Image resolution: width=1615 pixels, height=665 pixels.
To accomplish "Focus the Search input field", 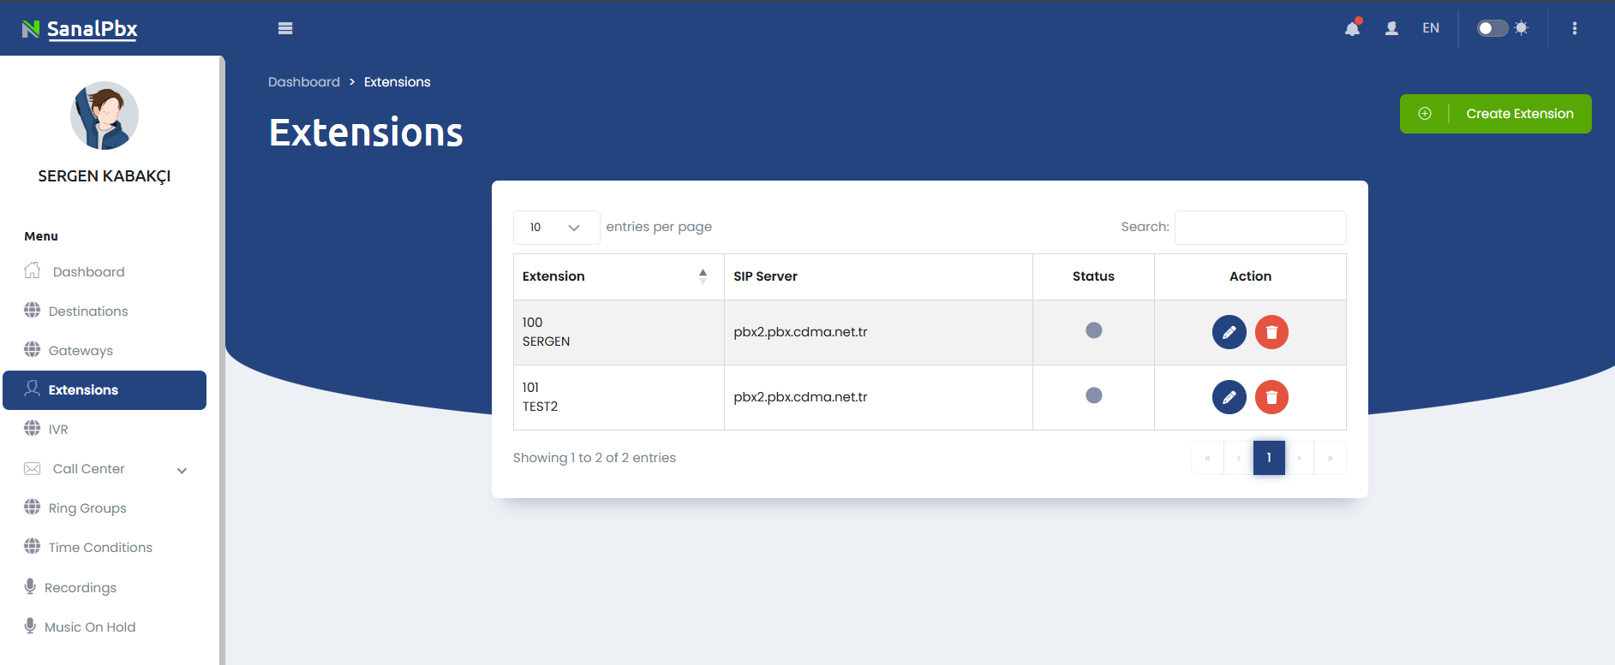I will [x=1259, y=228].
